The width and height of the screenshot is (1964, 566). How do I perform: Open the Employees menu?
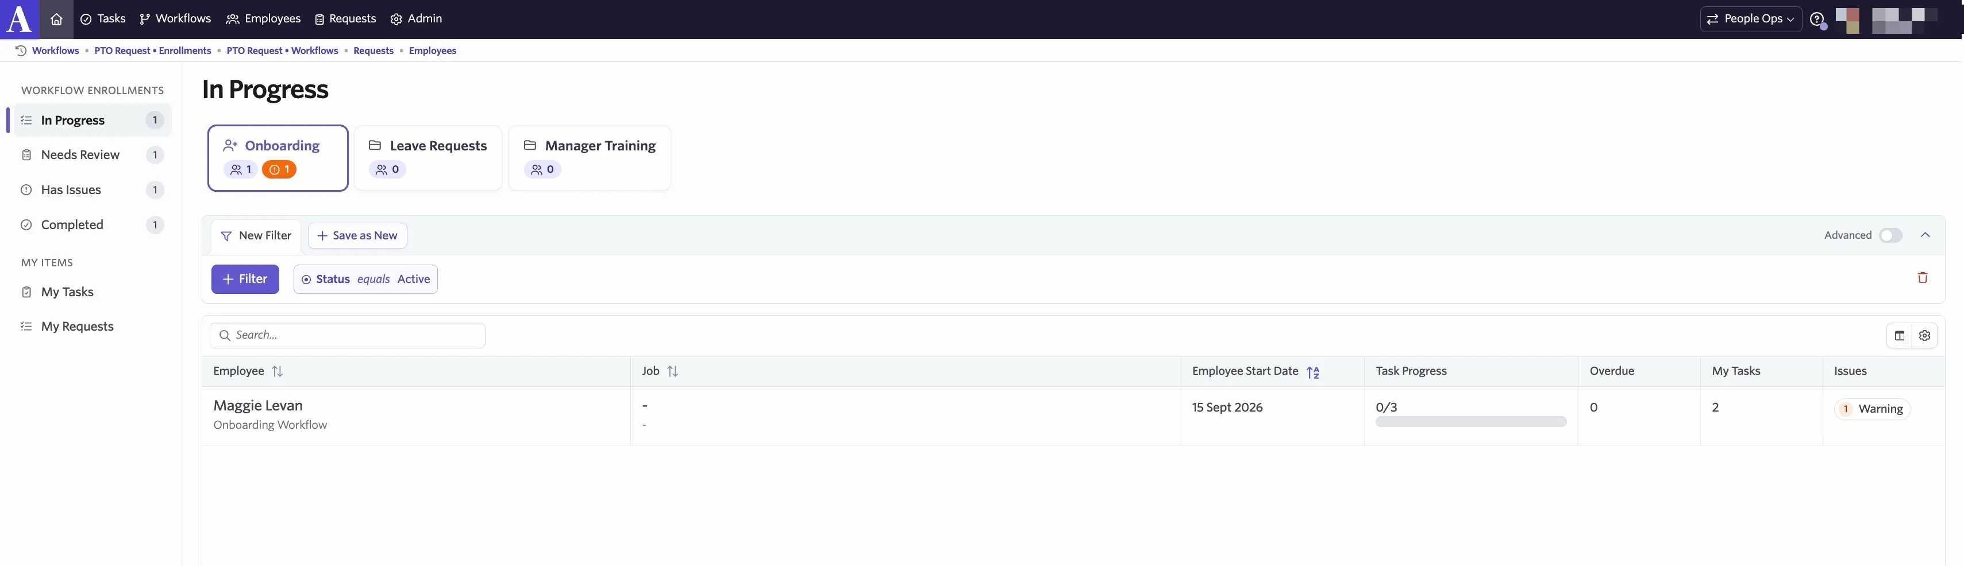click(263, 19)
